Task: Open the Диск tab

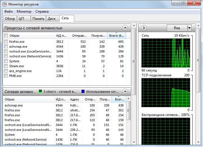Action: point(51,19)
